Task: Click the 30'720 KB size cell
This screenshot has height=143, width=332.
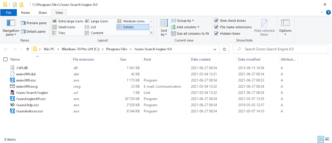Action: pyautogui.click(x=132, y=99)
